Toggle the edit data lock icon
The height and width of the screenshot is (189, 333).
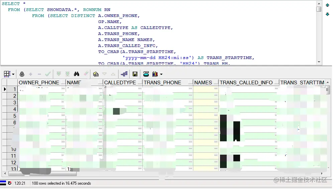coord(22,74)
